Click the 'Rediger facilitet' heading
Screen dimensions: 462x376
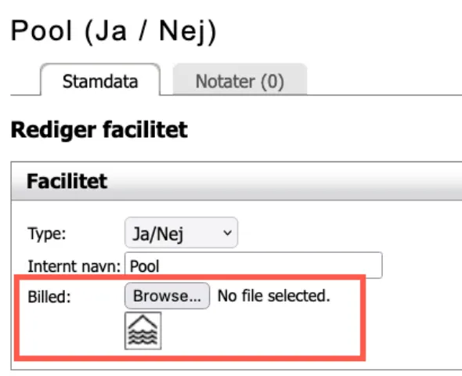tap(99, 130)
